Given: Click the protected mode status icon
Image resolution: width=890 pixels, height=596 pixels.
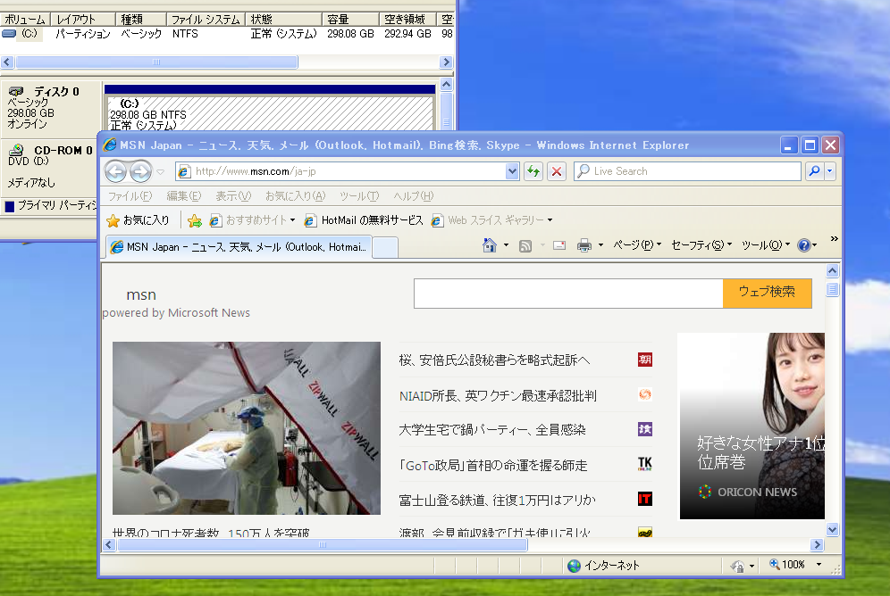Looking at the screenshot, I should (x=737, y=566).
